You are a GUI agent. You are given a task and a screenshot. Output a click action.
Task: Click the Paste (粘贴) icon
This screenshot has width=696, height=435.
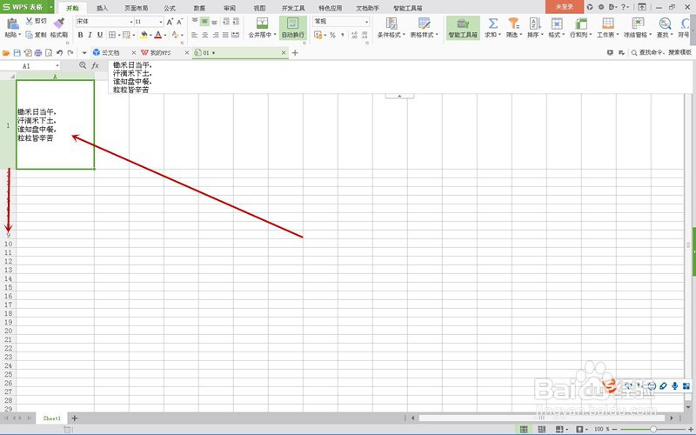(x=12, y=23)
